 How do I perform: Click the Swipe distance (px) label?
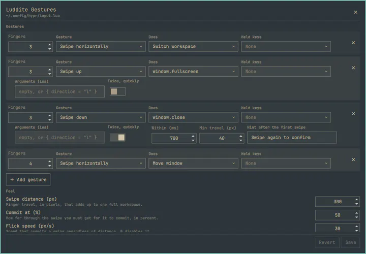tap(32, 199)
